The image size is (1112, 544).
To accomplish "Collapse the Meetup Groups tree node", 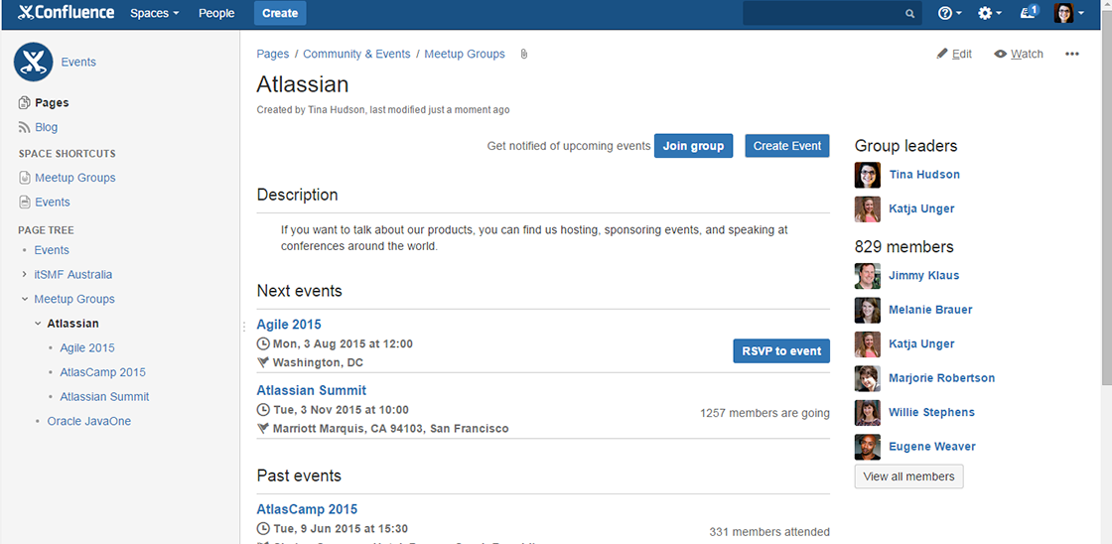I will (x=25, y=300).
